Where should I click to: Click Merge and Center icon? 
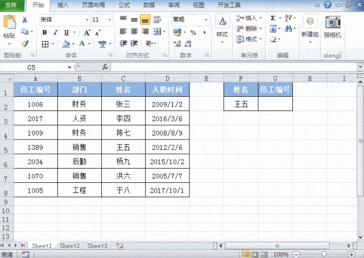(x=157, y=31)
